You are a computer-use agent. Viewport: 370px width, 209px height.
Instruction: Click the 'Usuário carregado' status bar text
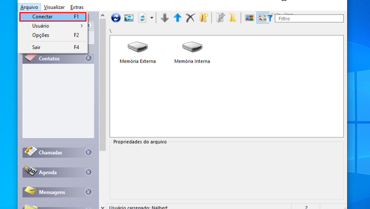pyautogui.click(x=138, y=207)
